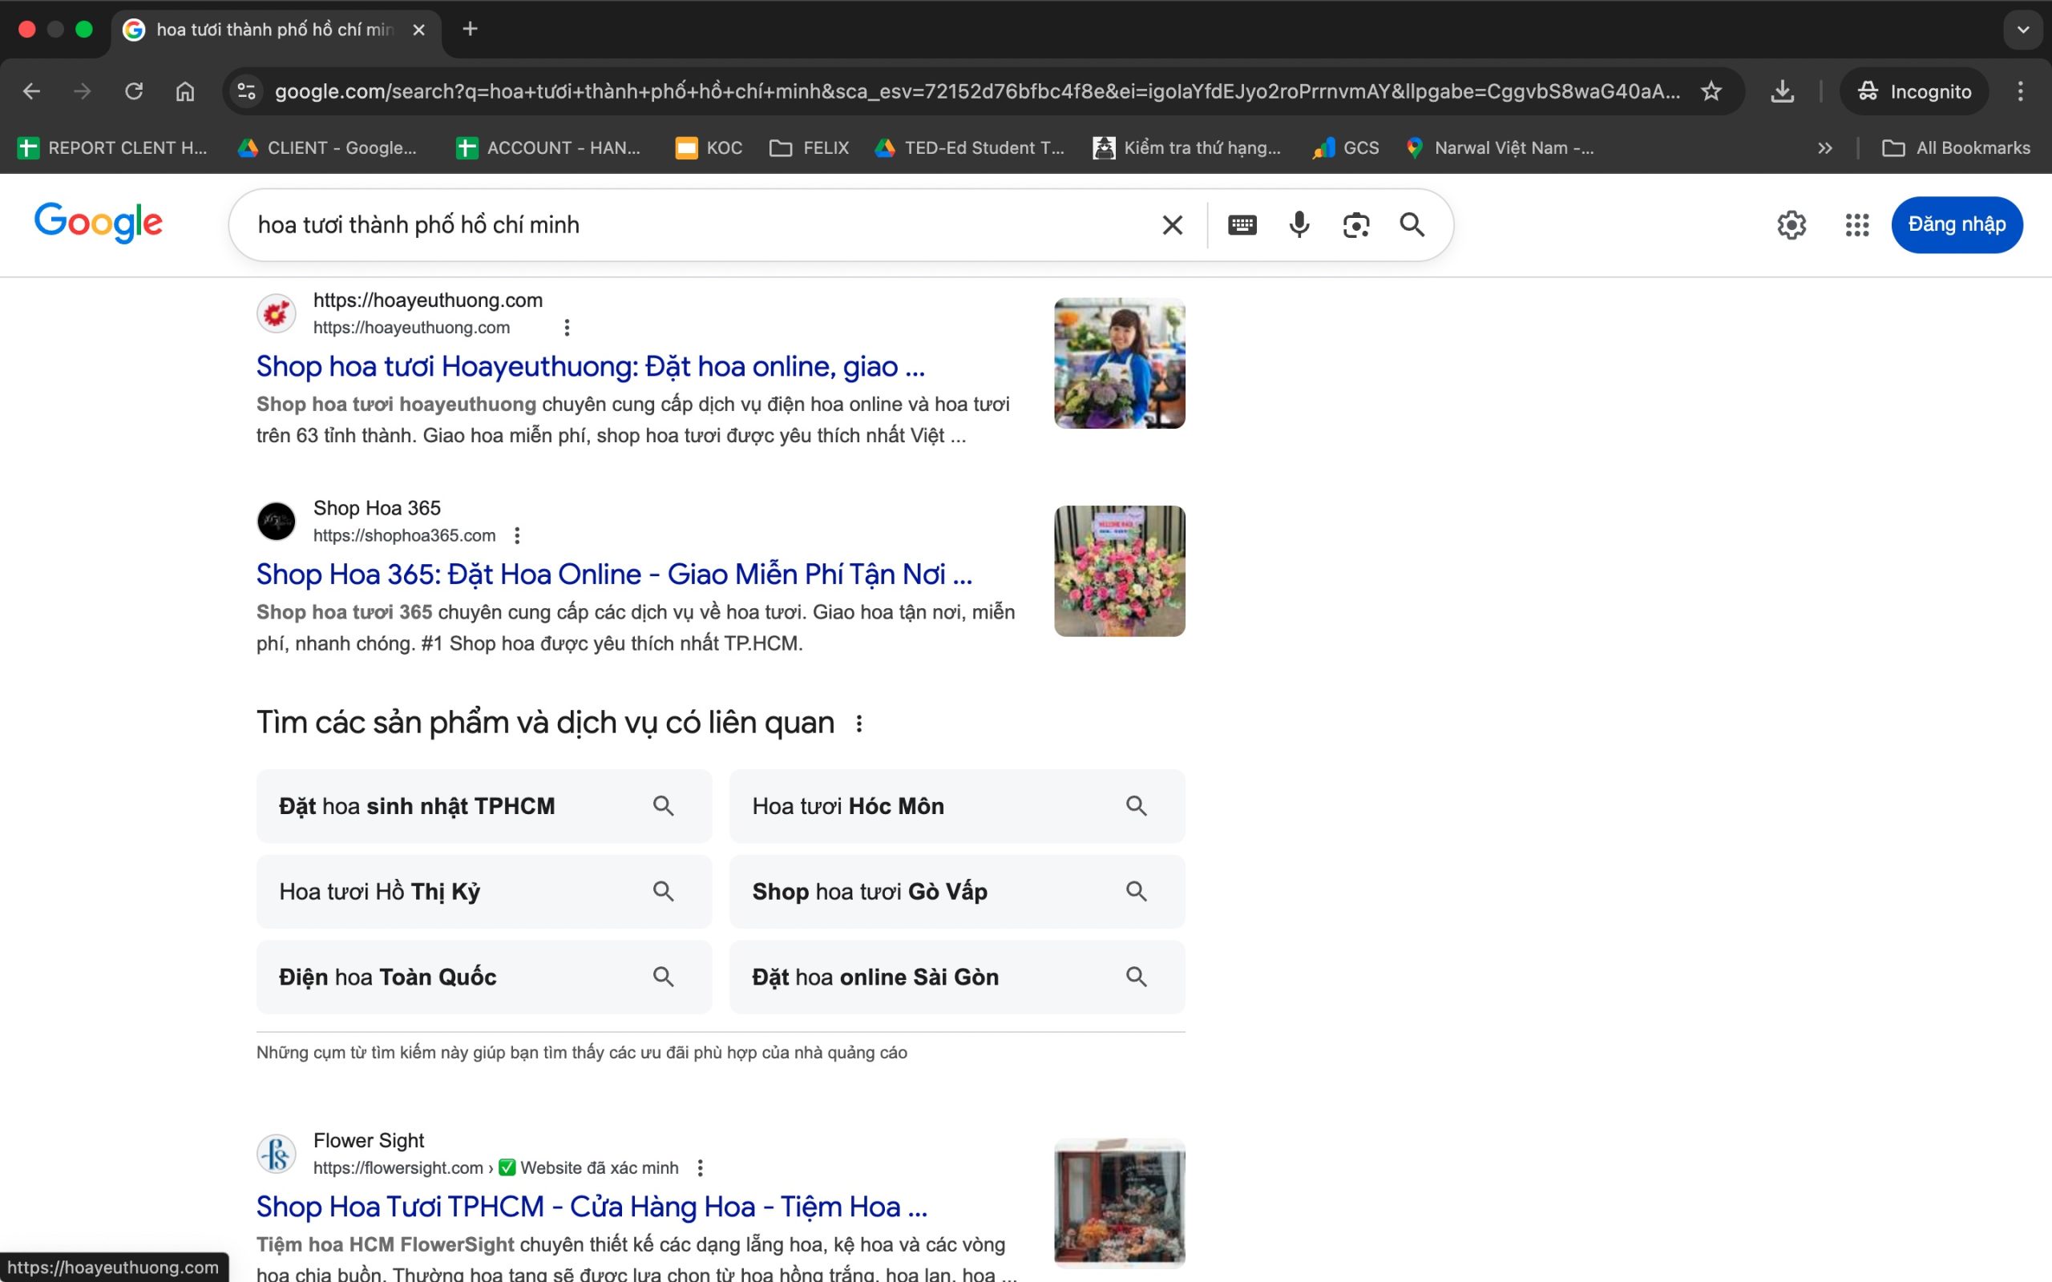This screenshot has width=2052, height=1282.
Task: Open the FELIX bookmark folder
Action: pyautogui.click(x=809, y=148)
